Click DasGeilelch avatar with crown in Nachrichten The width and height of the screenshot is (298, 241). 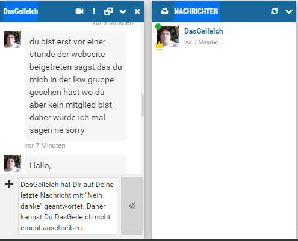pyautogui.click(x=168, y=37)
